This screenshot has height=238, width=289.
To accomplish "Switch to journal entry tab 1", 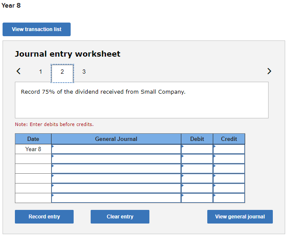I will (40, 72).
